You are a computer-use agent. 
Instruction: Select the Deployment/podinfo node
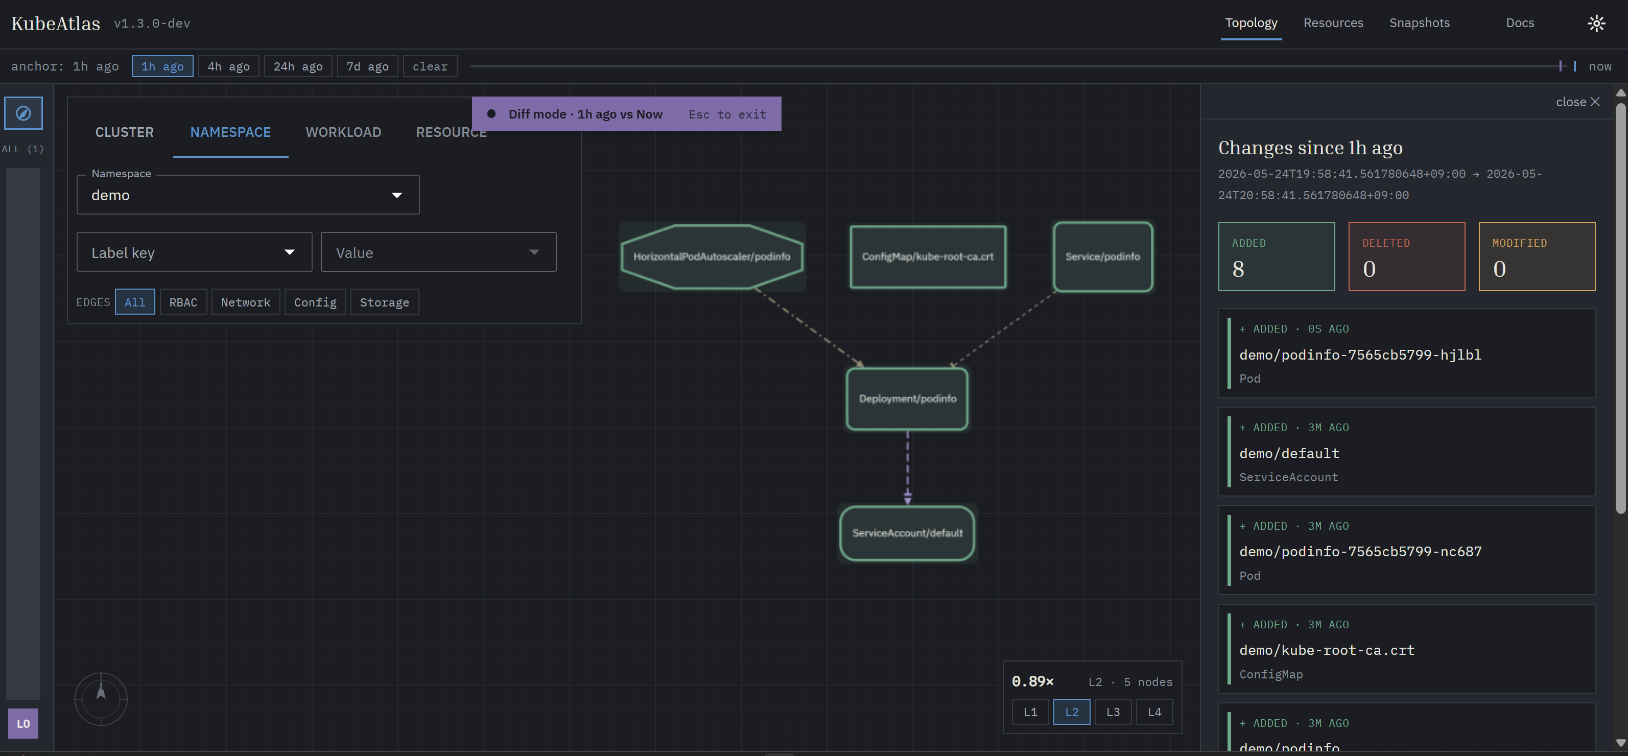[x=908, y=399]
